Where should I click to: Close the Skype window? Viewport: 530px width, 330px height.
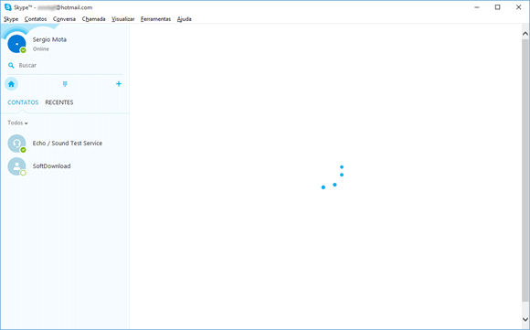518,7
